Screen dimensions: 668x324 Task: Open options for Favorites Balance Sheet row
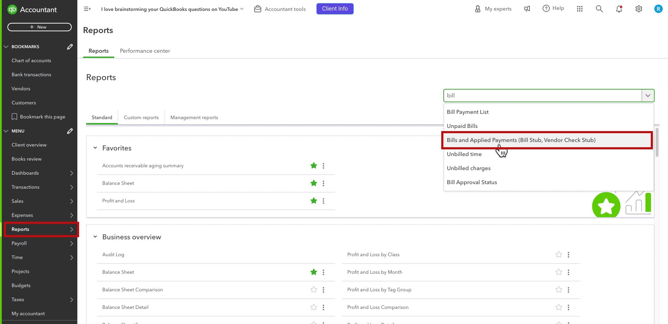pos(323,183)
